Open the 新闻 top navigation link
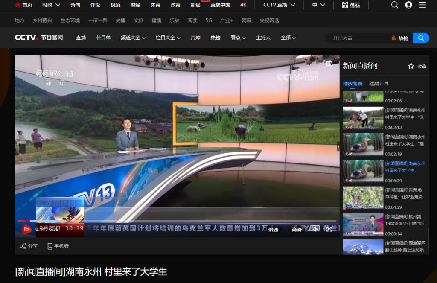Viewport: 437px width, 283px height. [x=75, y=5]
